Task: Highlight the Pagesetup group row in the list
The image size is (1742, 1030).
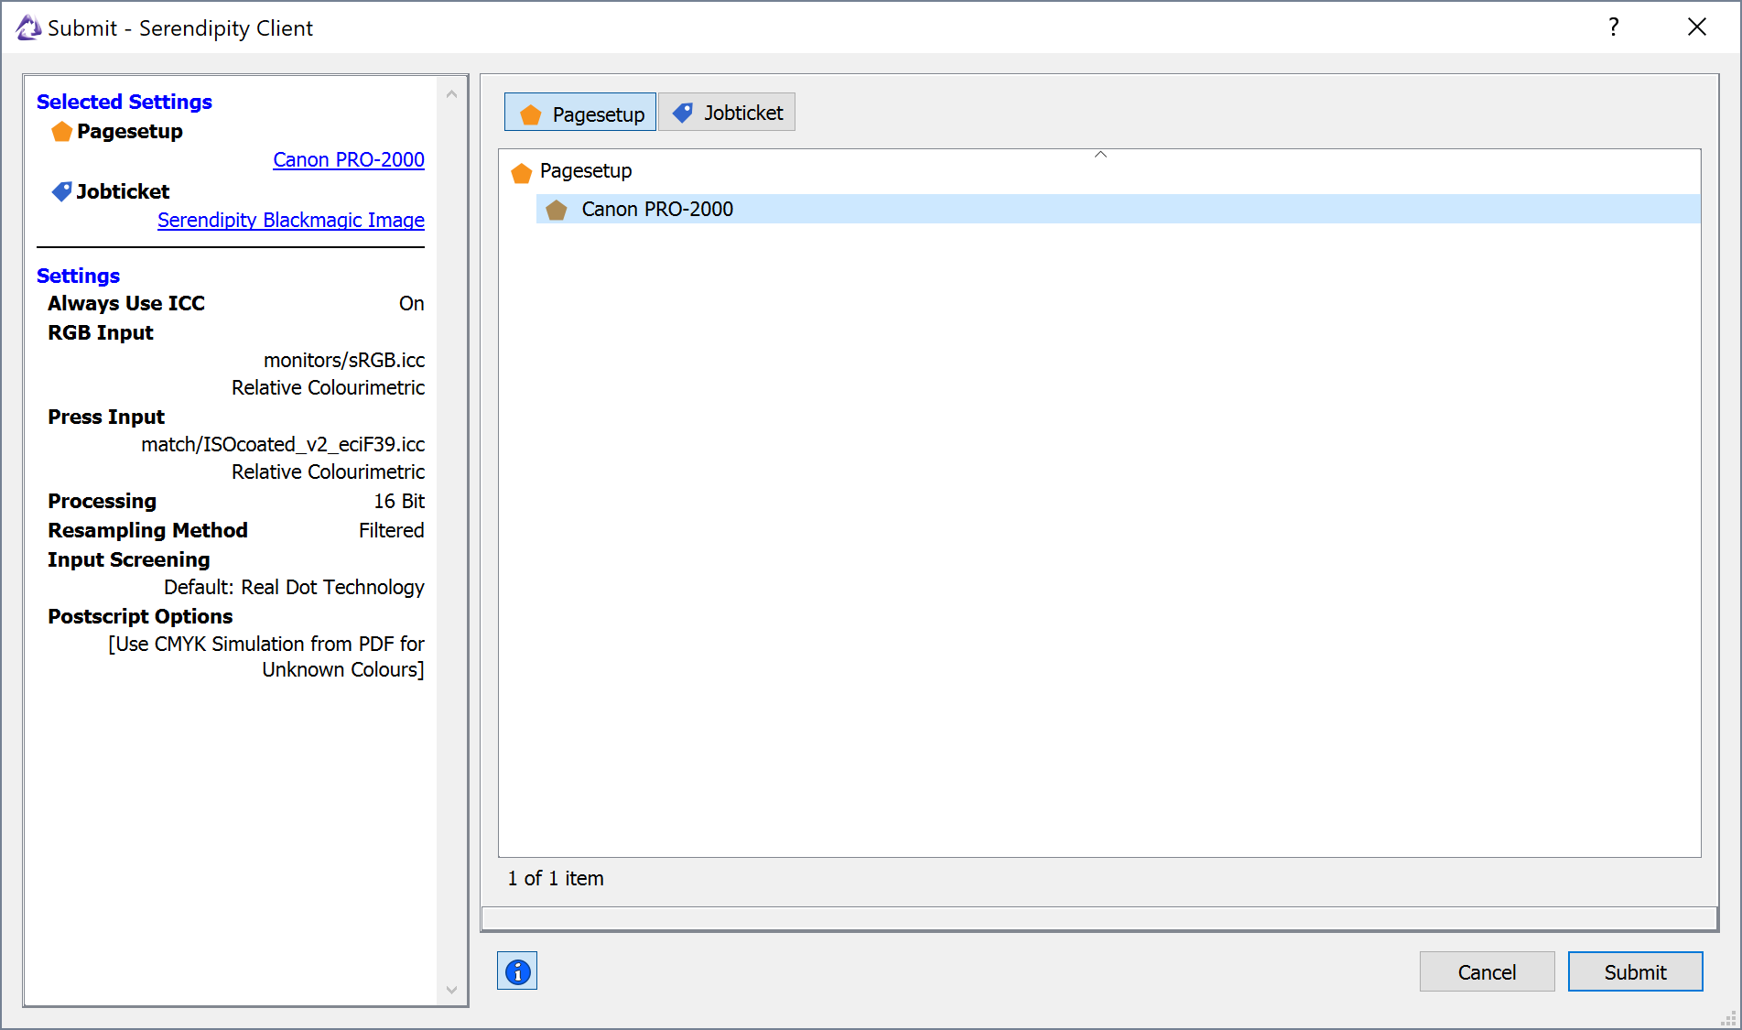Action: tap(586, 171)
